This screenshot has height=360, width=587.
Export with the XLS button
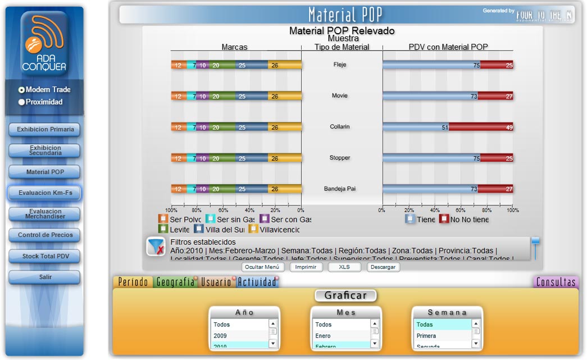click(344, 267)
